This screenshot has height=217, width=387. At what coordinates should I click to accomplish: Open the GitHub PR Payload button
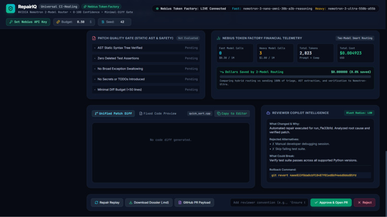pos(194,203)
